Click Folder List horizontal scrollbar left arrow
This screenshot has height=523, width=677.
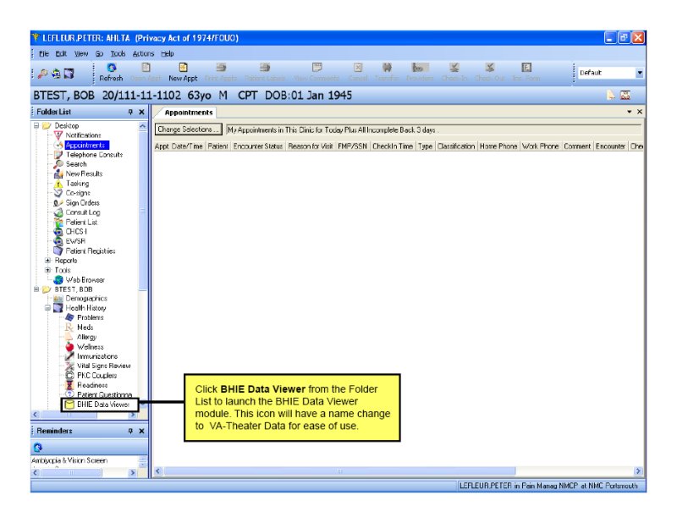coord(36,415)
